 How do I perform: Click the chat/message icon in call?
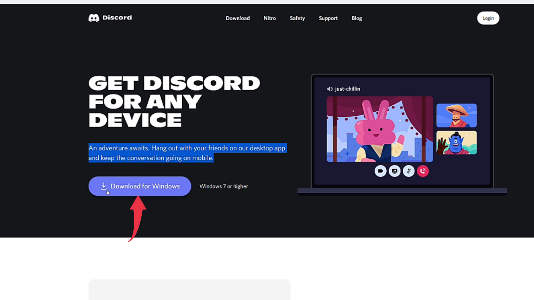(x=394, y=171)
